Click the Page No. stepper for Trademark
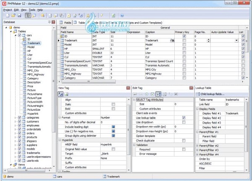This screenshot has width=252, height=181. click(x=208, y=41)
